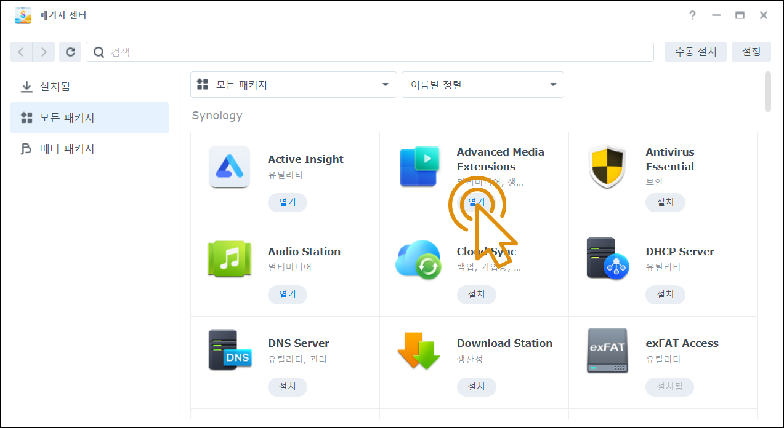Click the Package Center logo icon
The image size is (784, 428).
23,15
